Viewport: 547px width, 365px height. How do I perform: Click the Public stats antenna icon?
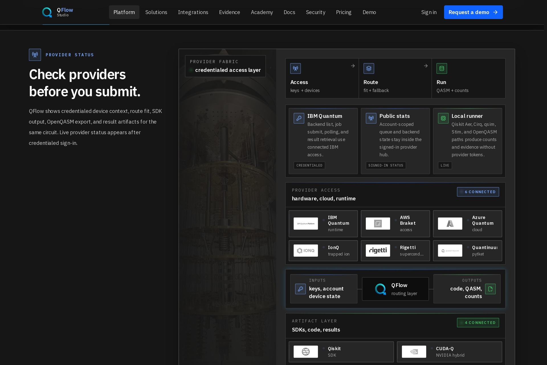pyautogui.click(x=371, y=118)
